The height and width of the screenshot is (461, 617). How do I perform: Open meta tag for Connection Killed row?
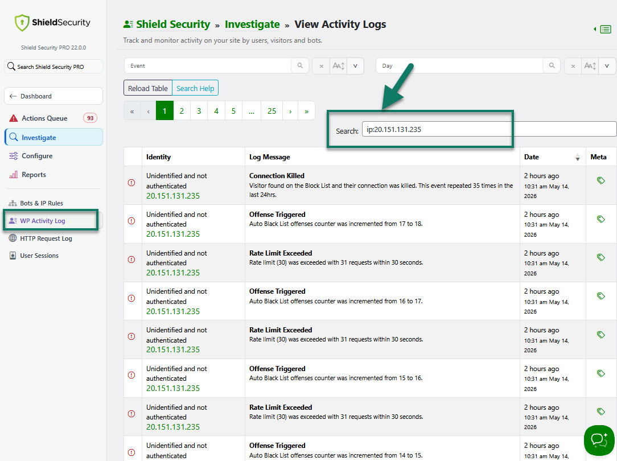tap(601, 180)
